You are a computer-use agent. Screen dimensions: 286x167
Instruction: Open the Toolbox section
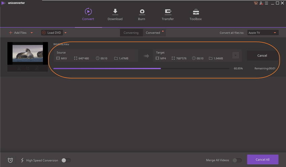[x=195, y=14]
